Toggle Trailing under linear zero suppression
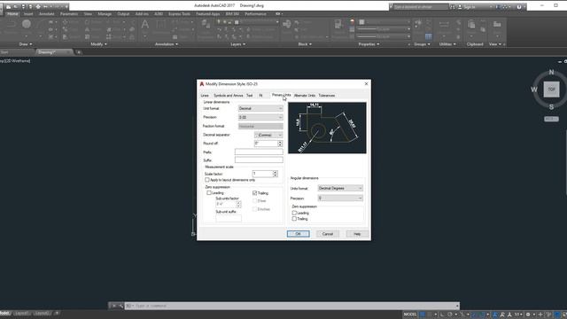Image resolution: width=567 pixels, height=319 pixels. click(x=255, y=193)
